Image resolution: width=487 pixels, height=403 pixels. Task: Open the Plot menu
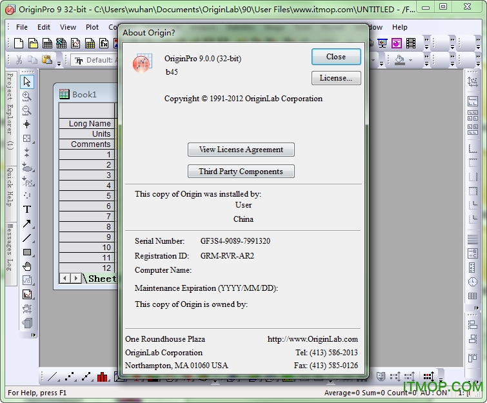[92, 27]
